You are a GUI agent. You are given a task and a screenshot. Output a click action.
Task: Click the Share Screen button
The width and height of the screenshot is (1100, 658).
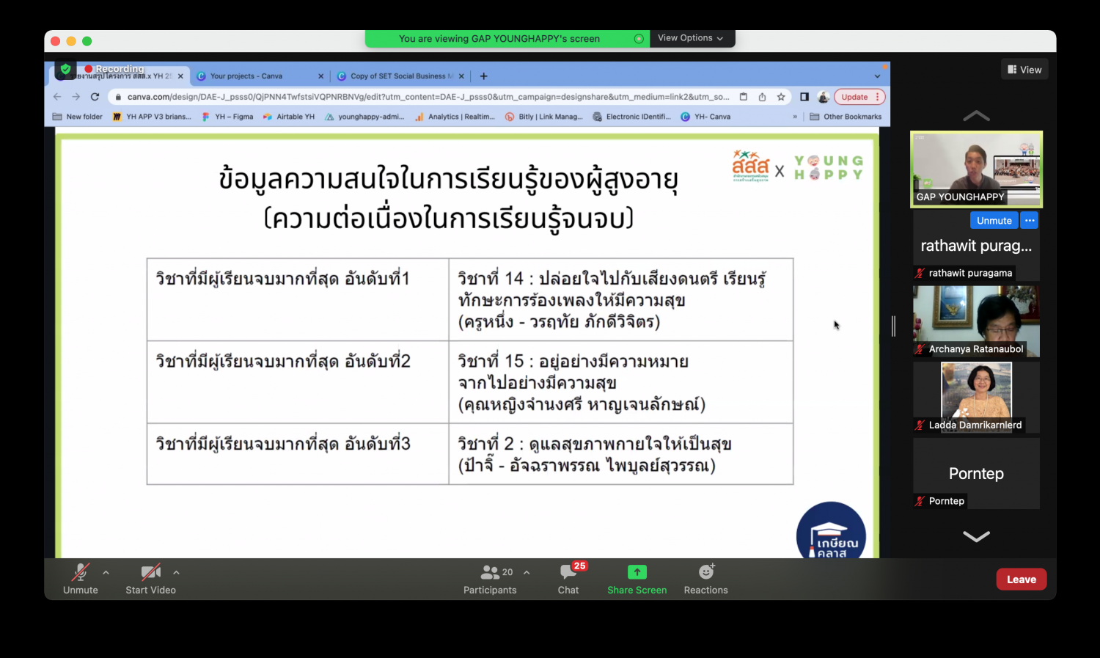click(x=637, y=579)
